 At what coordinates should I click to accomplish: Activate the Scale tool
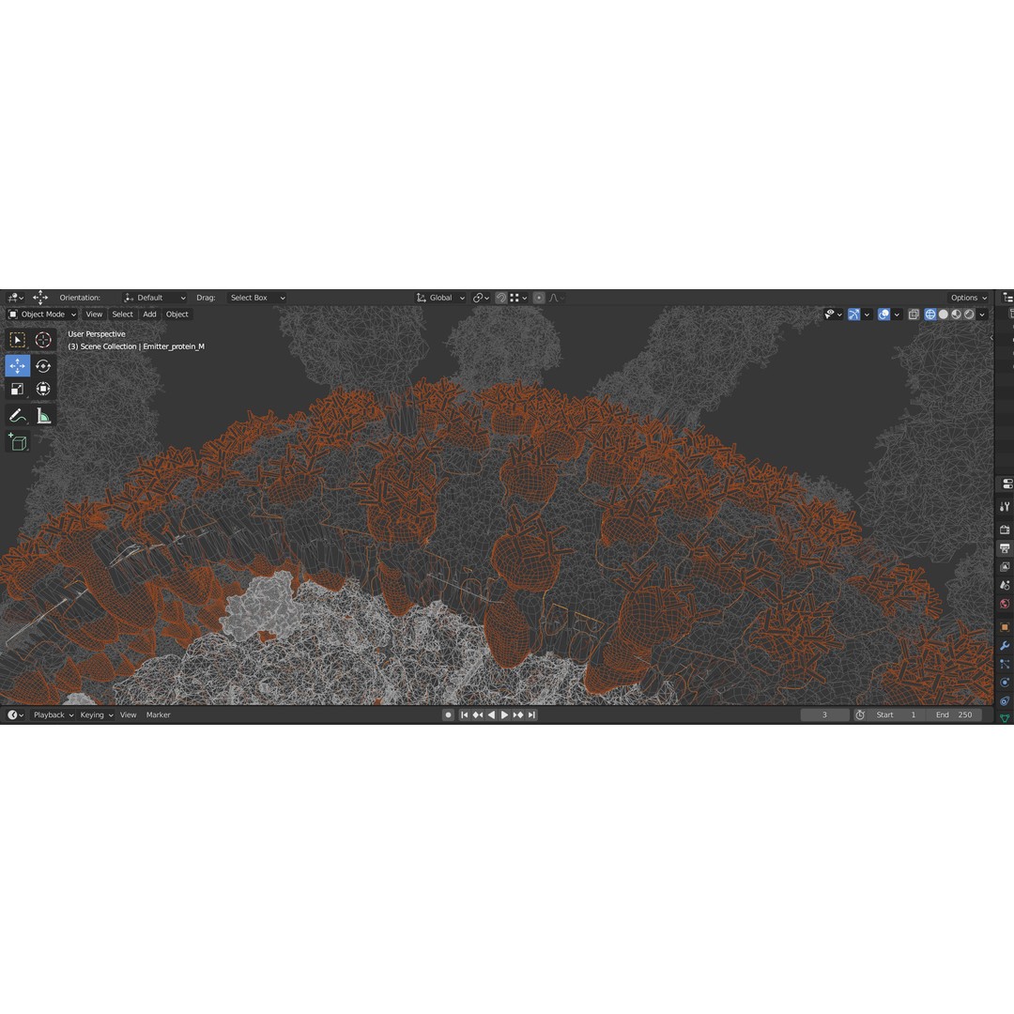(18, 389)
